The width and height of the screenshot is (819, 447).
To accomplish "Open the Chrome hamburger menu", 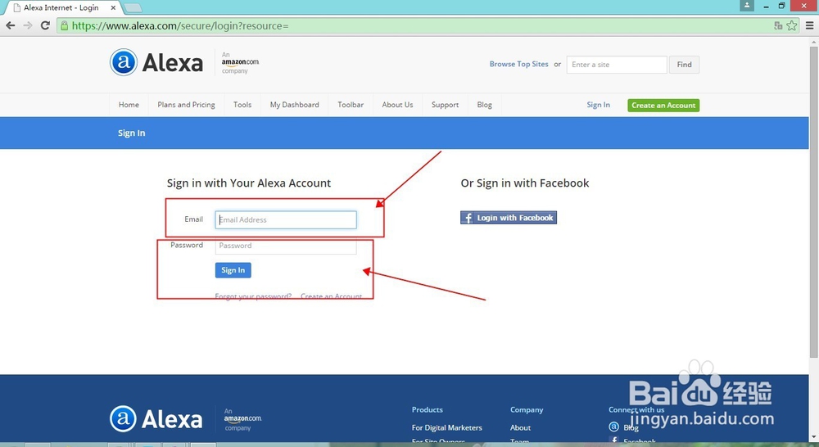I will click(810, 25).
